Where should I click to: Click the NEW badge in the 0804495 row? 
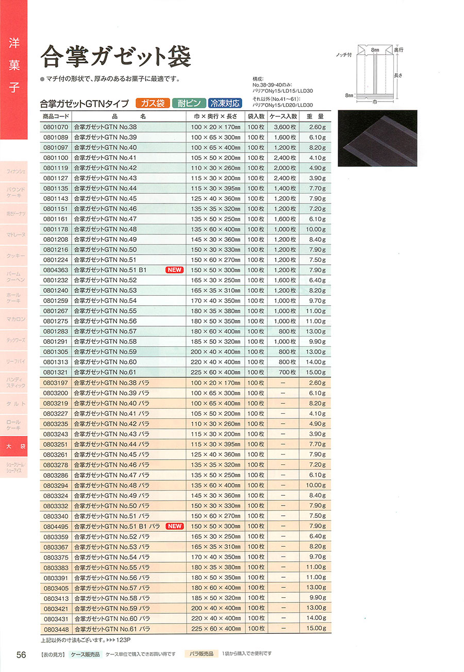[x=174, y=526]
